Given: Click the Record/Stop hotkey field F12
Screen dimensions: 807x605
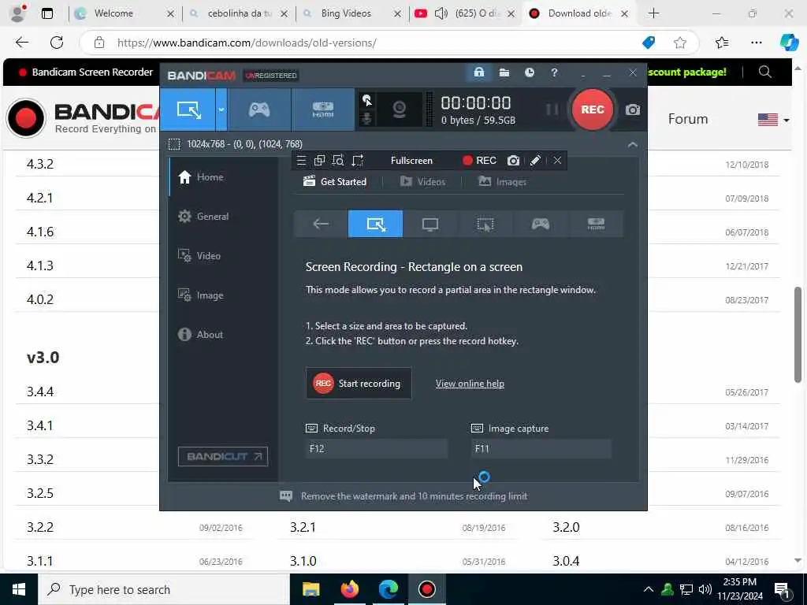Looking at the screenshot, I should coord(376,448).
